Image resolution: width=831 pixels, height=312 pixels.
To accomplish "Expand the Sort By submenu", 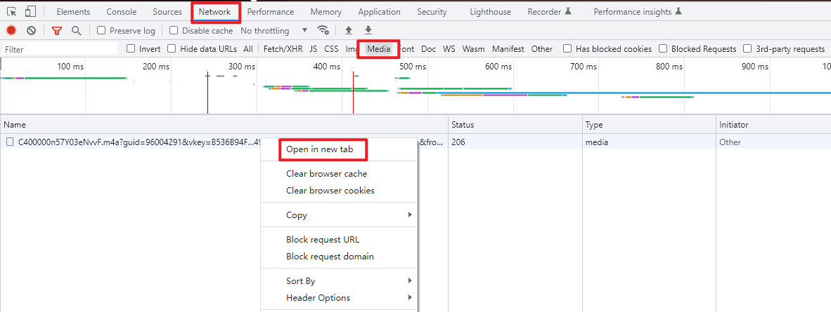I will click(x=338, y=281).
